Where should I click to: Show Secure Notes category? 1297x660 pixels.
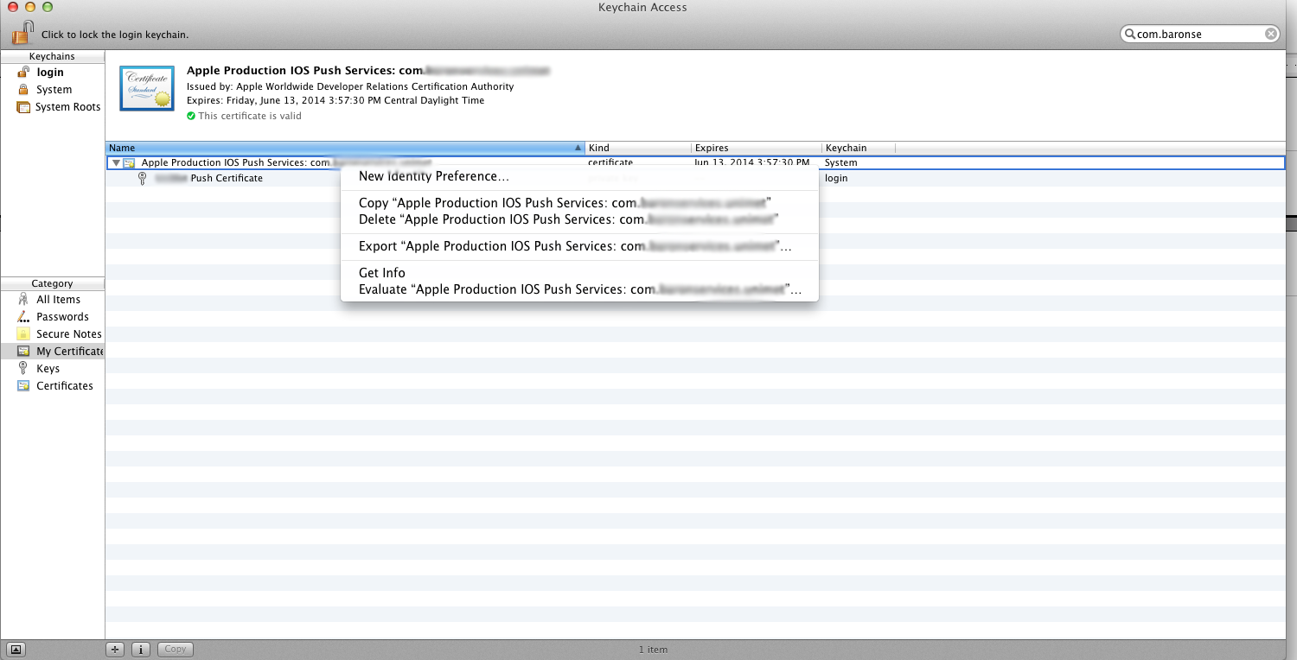point(68,334)
